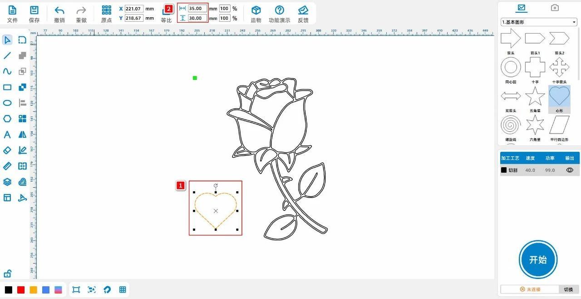The image size is (581, 299).
Task: Open the layers stack tool
Action: click(7, 182)
